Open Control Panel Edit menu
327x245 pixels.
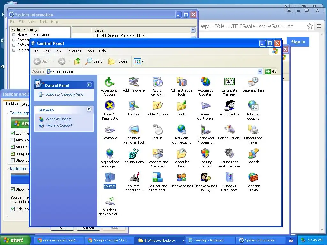(46, 51)
